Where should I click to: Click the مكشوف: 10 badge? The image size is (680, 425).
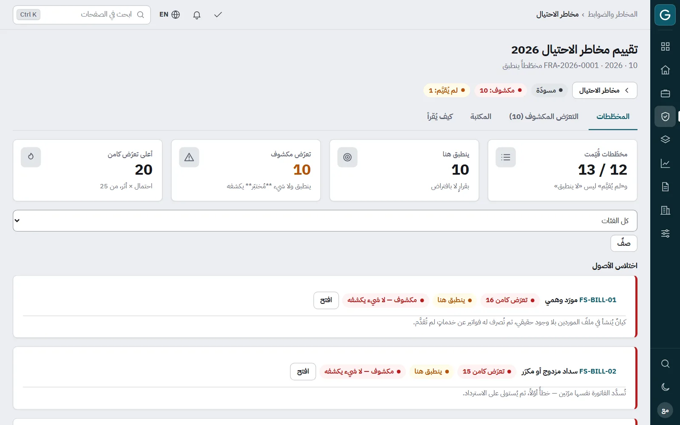coord(501,90)
